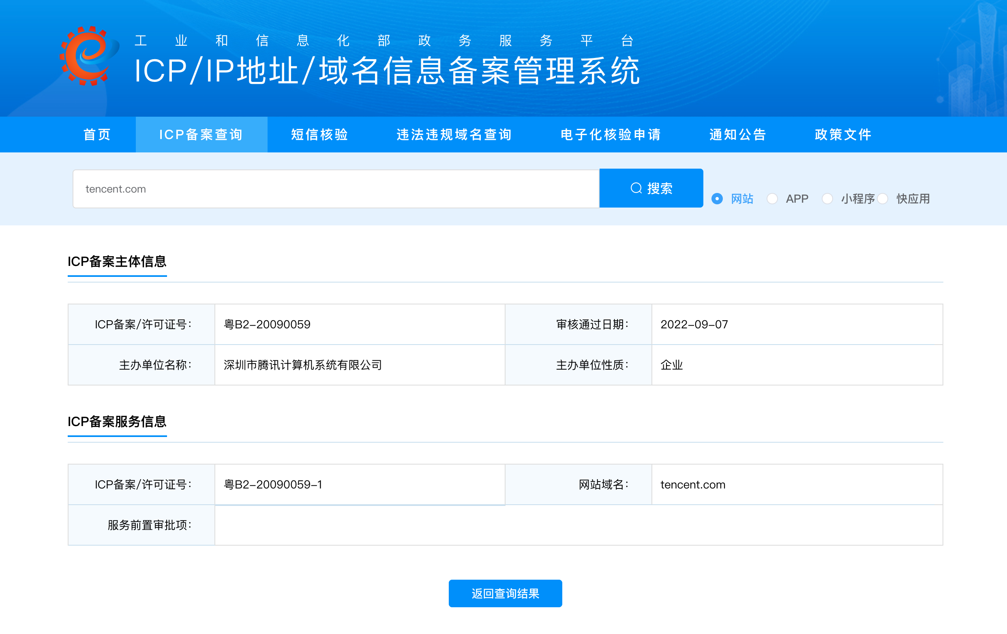Image resolution: width=1007 pixels, height=634 pixels.
Task: Open the 首页 navigation tab
Action: pos(97,135)
